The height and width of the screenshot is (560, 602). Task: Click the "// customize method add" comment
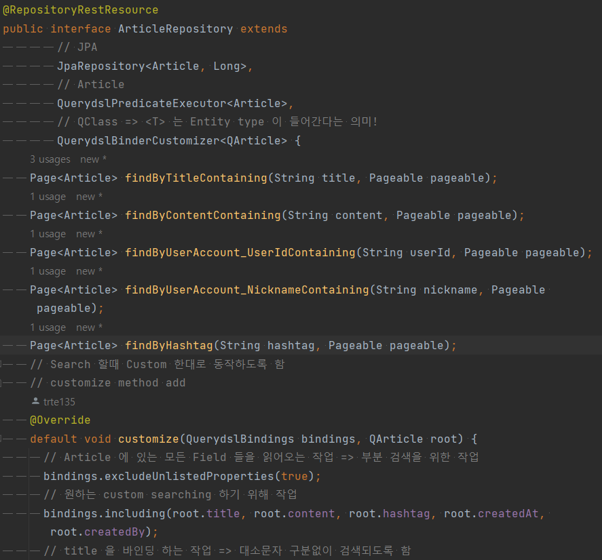(x=107, y=383)
